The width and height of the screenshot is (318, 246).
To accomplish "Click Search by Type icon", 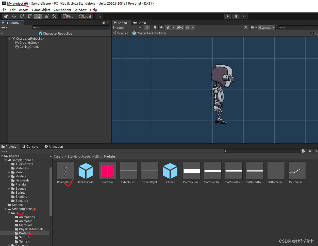I will click(303, 151).
